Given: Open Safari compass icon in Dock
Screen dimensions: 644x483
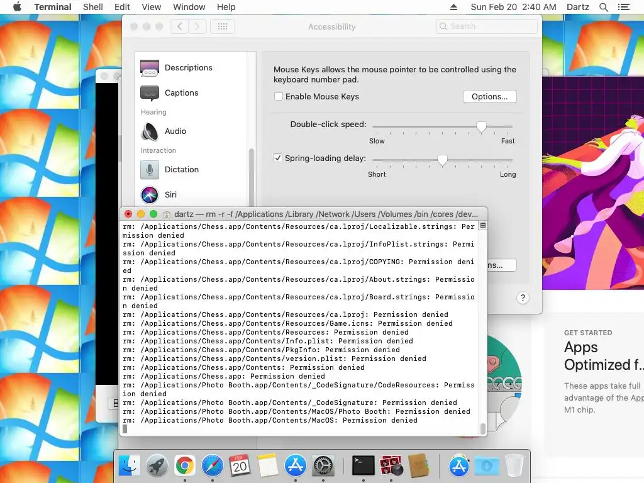Looking at the screenshot, I should 213,466.
